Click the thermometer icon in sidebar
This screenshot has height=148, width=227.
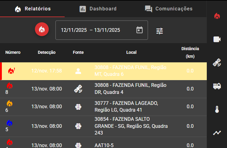click(217, 109)
